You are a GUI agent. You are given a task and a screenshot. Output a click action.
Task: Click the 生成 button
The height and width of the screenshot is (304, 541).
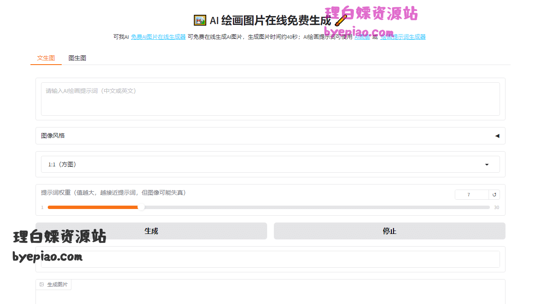pos(151,231)
